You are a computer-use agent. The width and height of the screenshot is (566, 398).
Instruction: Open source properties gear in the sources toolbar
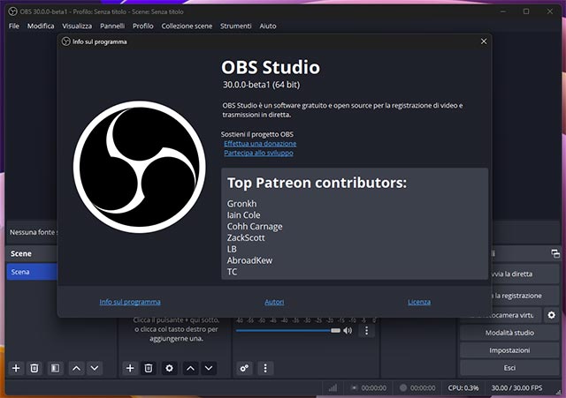pos(169,367)
